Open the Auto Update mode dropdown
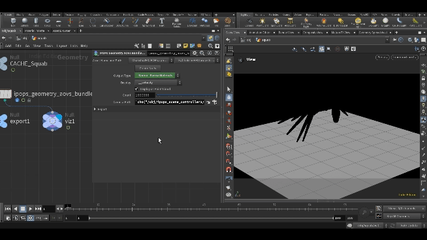 point(411,226)
